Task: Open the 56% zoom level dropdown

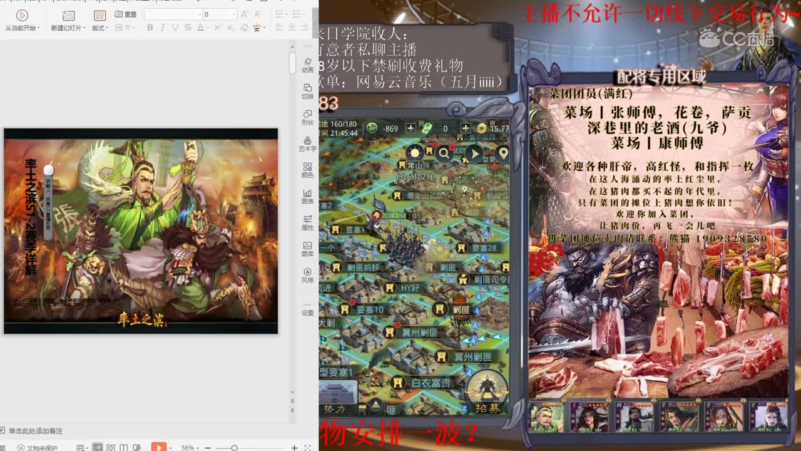Action: (x=190, y=448)
